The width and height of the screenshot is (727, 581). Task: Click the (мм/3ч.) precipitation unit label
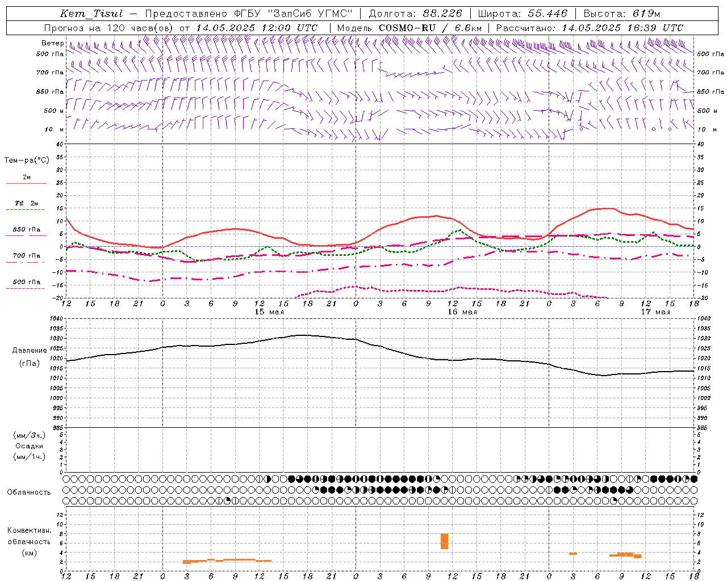[x=30, y=435]
